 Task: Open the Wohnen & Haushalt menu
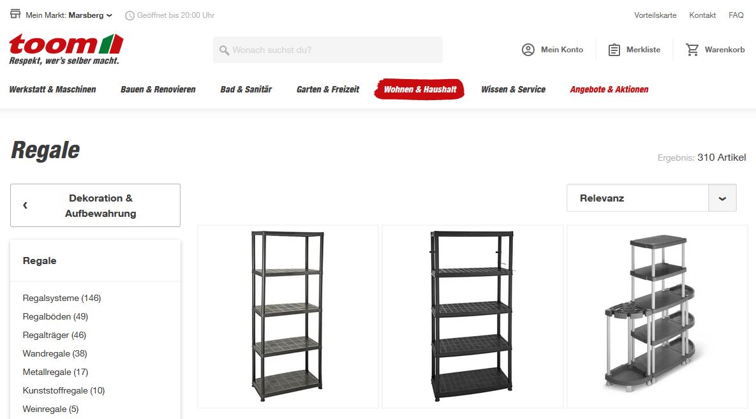(419, 89)
